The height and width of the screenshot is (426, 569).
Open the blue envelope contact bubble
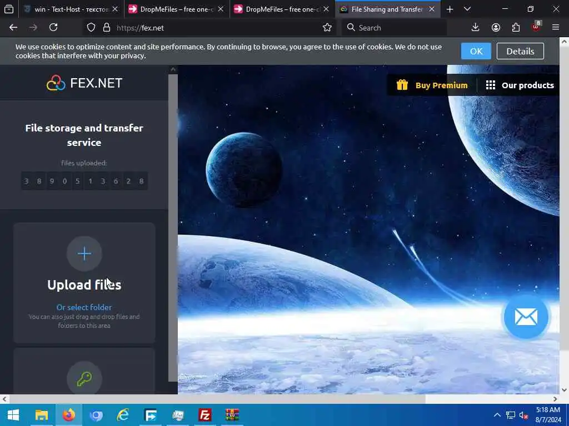pos(526,317)
